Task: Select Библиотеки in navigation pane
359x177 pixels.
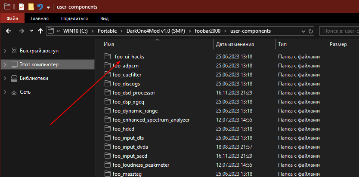Action: (x=34, y=78)
